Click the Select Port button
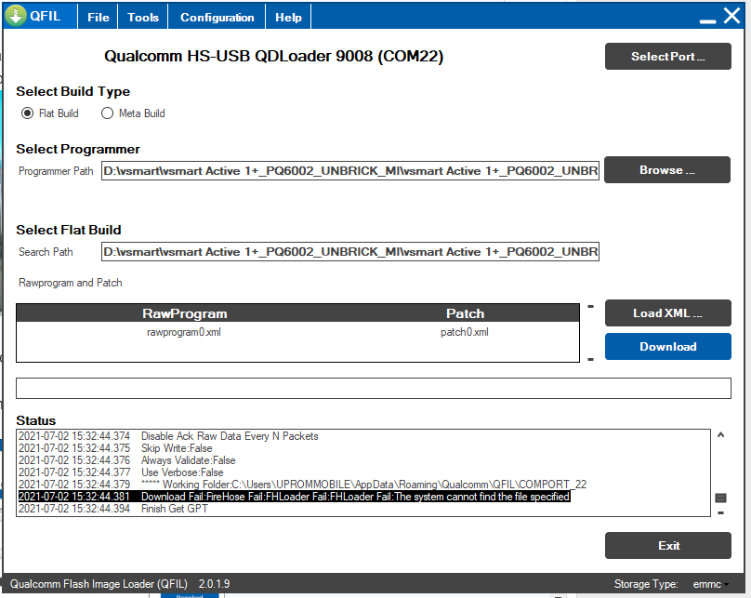The height and width of the screenshot is (598, 751). [x=667, y=57]
